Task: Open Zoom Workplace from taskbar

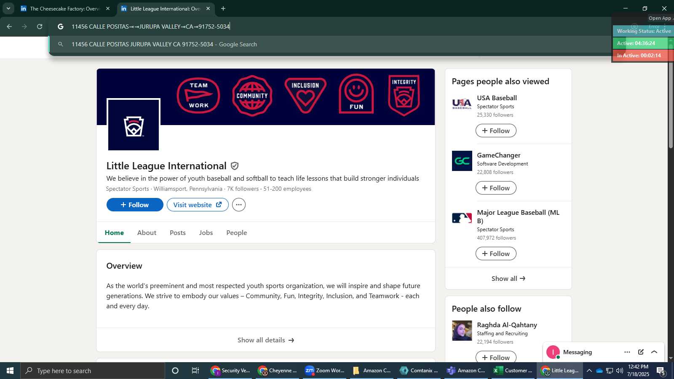Action: (325, 371)
